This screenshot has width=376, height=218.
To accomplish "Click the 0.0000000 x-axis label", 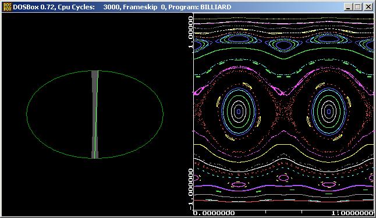I will 214,213.
